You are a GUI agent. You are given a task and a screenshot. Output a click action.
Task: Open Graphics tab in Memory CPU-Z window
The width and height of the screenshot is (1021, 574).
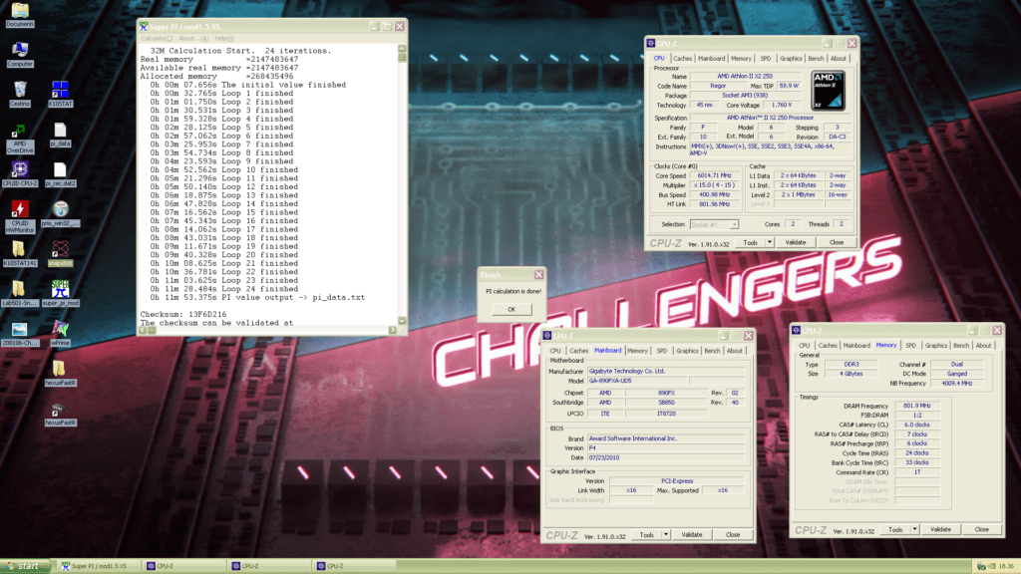point(935,346)
